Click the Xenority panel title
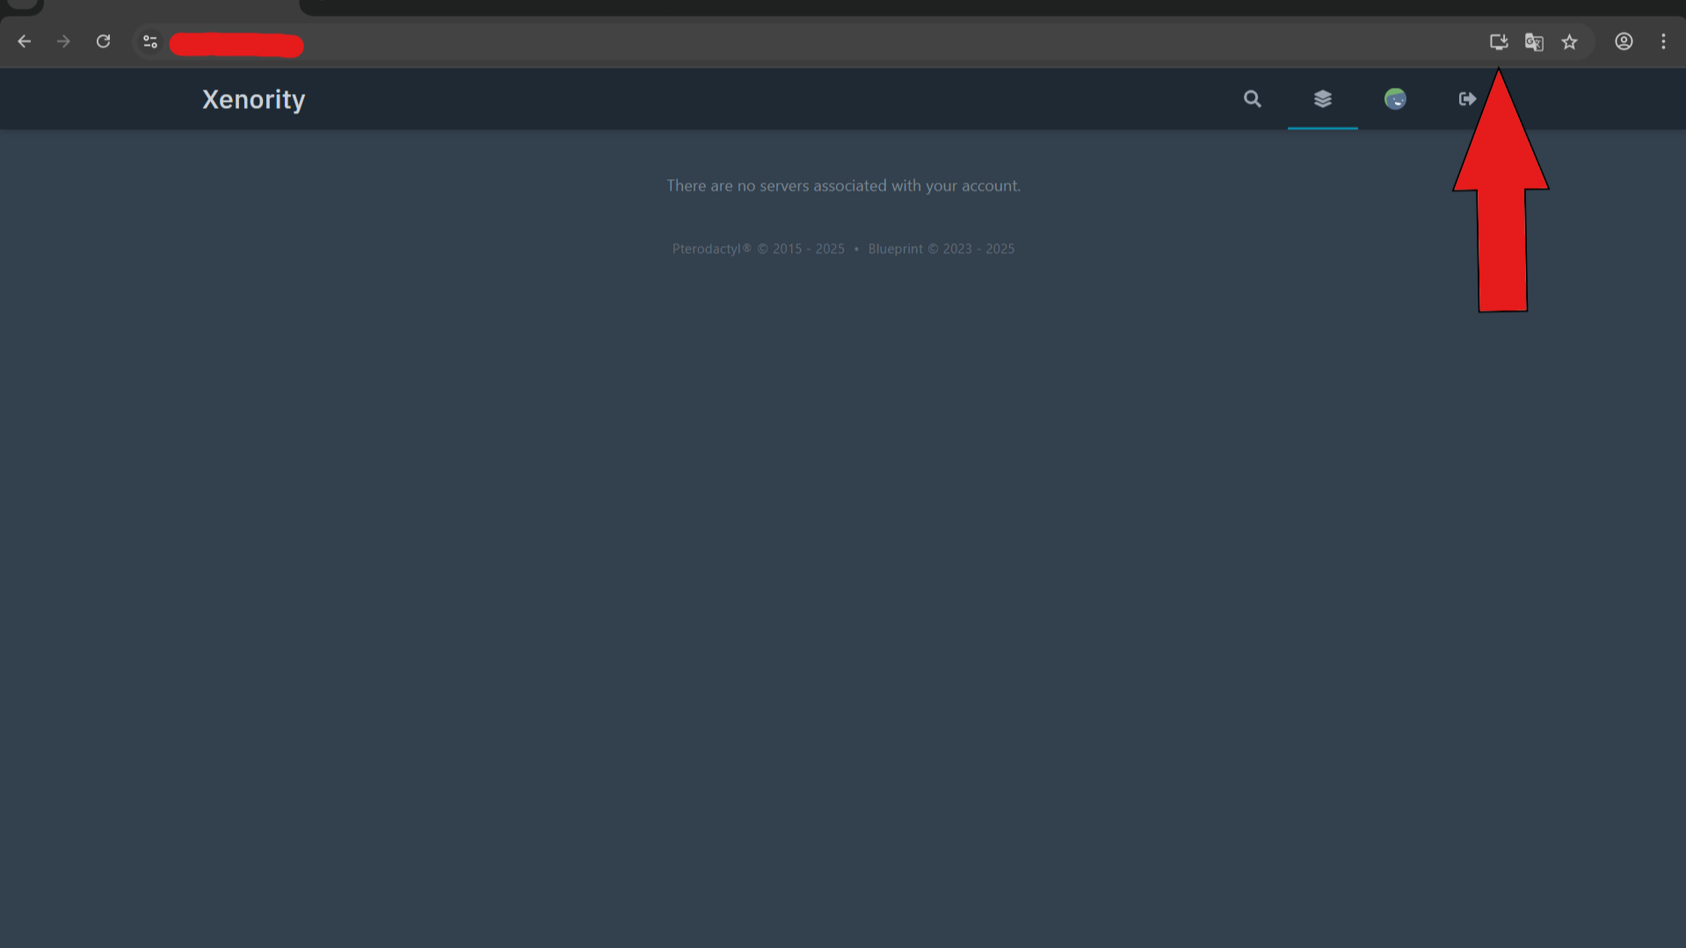This screenshot has height=948, width=1686. click(253, 100)
